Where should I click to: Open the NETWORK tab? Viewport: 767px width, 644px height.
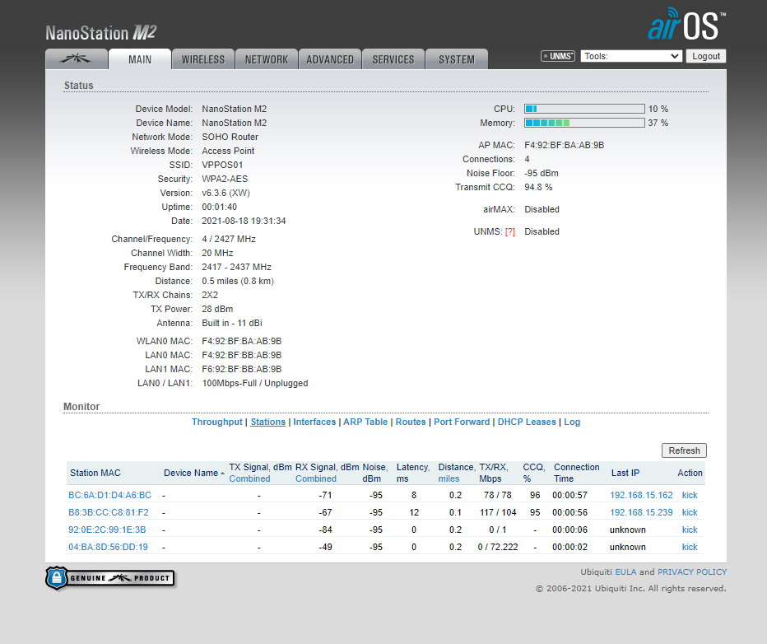267,59
